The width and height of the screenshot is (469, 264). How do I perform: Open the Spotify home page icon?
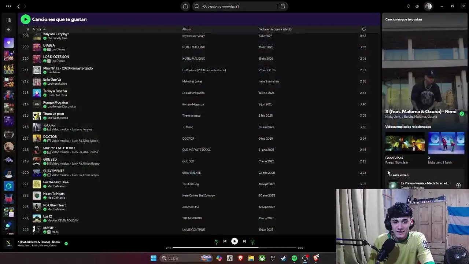185,6
